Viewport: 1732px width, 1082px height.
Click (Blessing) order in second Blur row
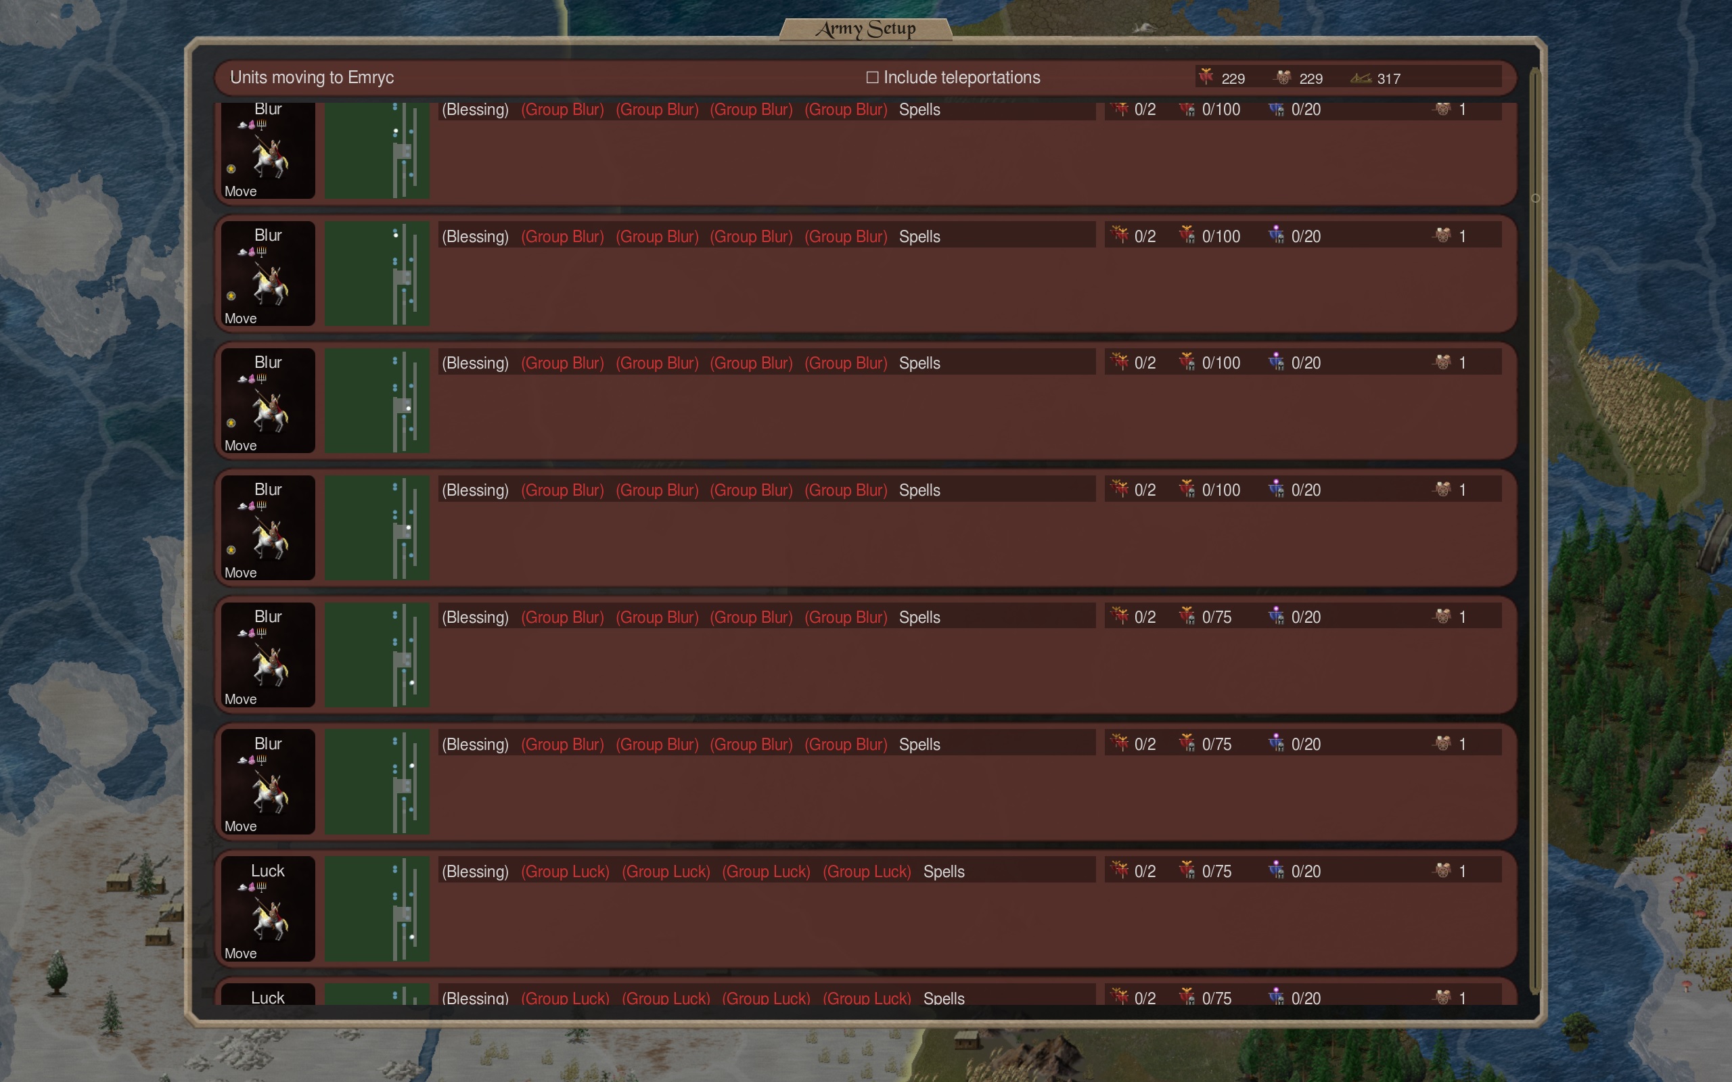coord(475,236)
